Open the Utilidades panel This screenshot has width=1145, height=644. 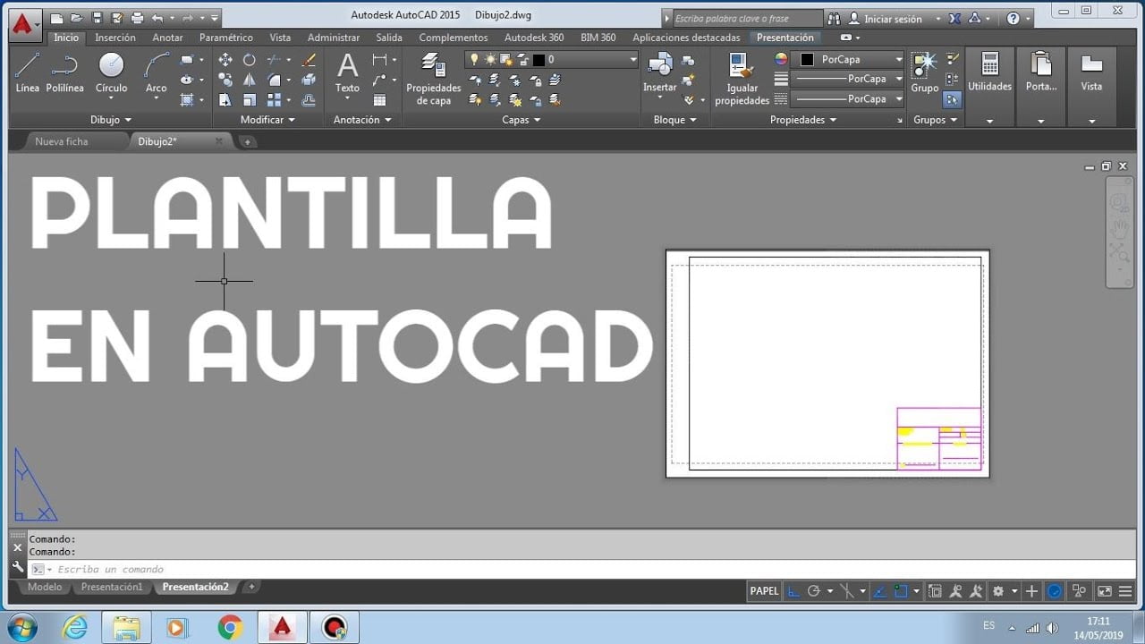tap(989, 86)
